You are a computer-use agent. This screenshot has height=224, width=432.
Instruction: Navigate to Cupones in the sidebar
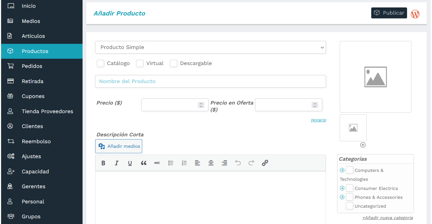pyautogui.click(x=33, y=96)
